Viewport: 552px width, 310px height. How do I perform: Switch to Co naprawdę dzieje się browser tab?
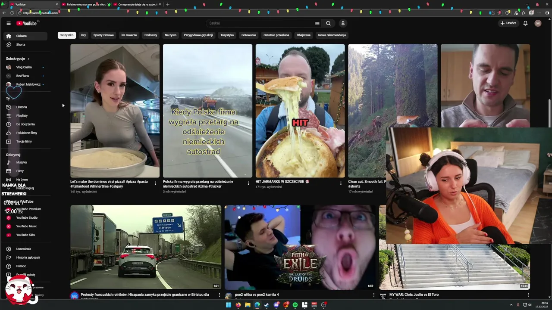[x=138, y=4]
